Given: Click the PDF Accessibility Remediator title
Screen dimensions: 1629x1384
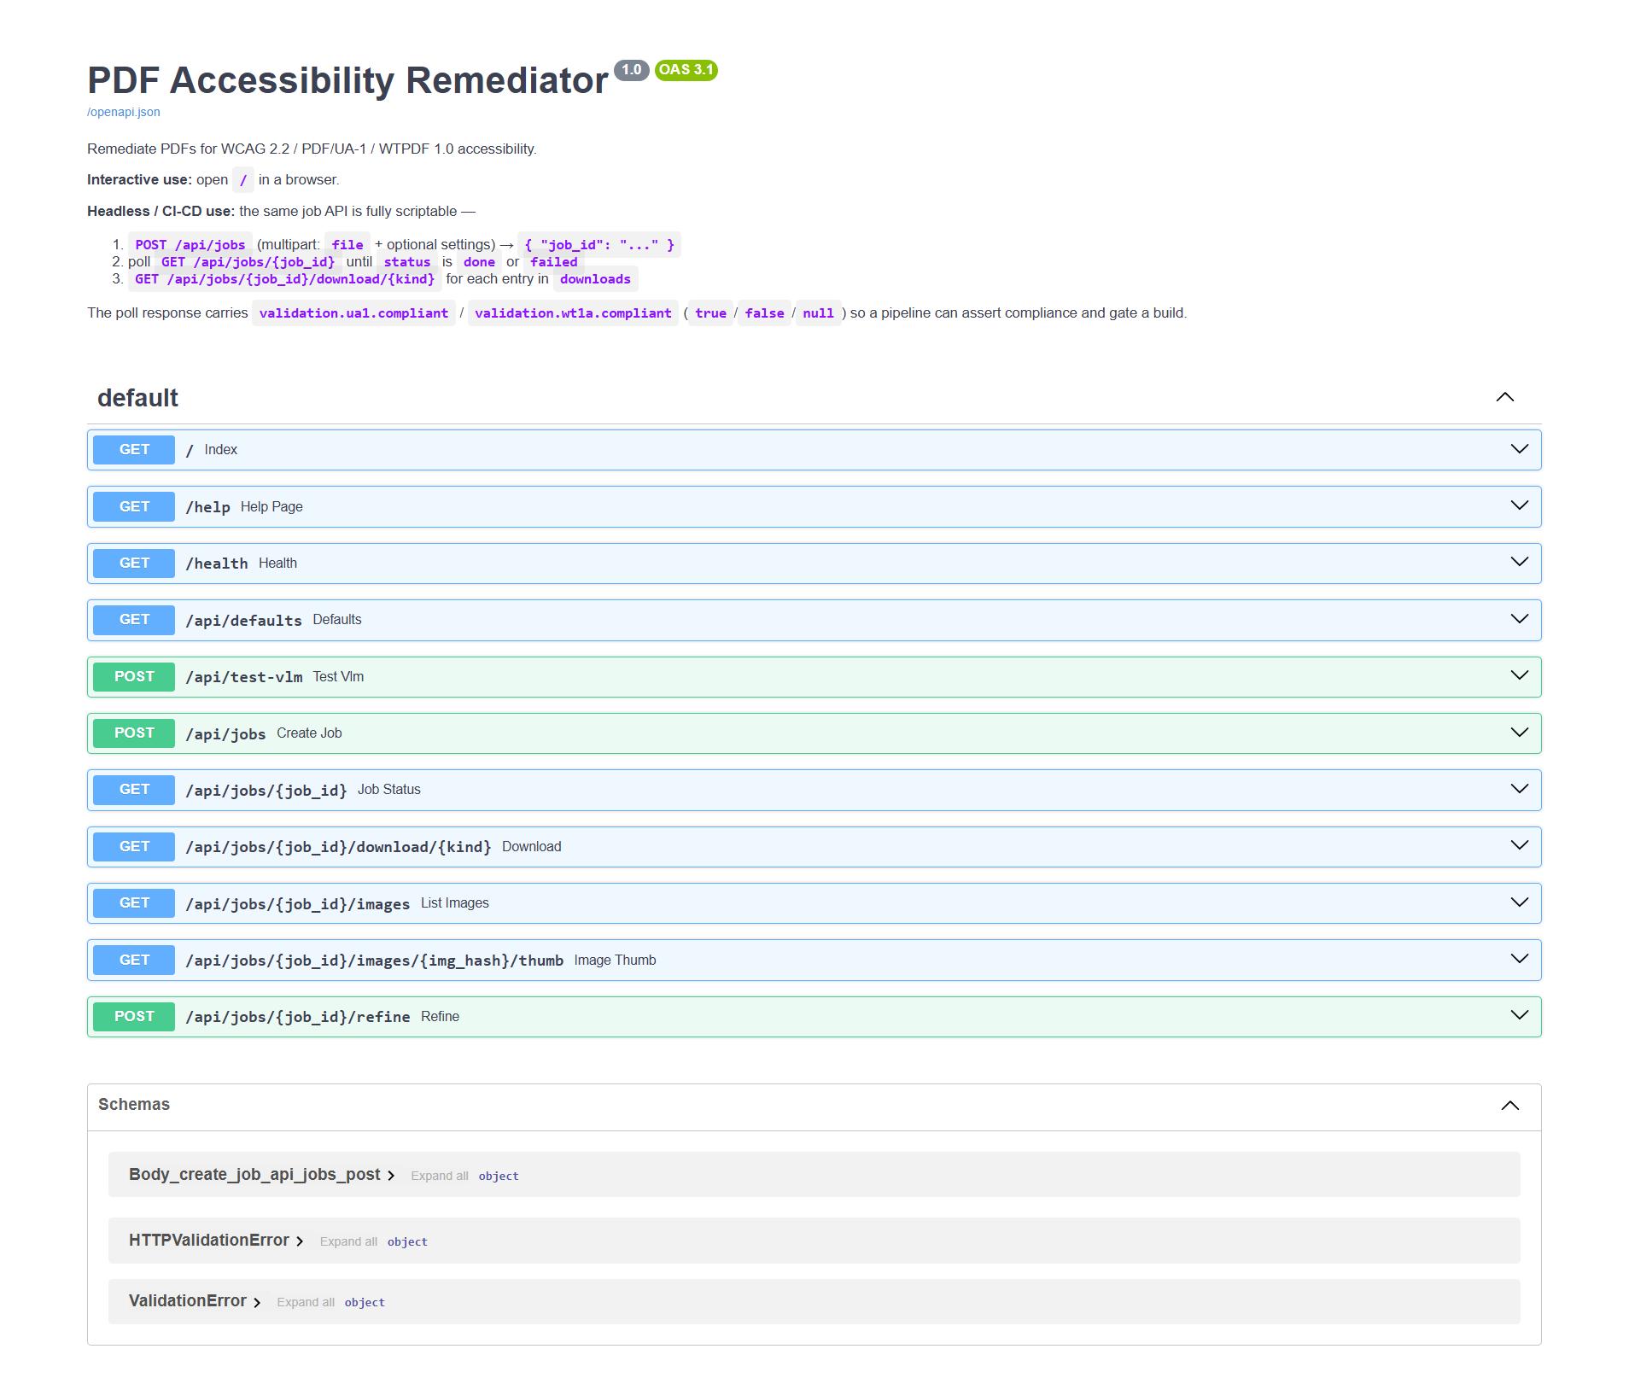Looking at the screenshot, I should [x=347, y=80].
